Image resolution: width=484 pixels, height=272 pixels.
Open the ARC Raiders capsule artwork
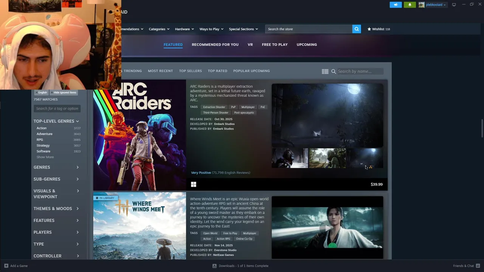[140, 135]
